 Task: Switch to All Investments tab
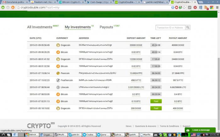(x=40, y=27)
